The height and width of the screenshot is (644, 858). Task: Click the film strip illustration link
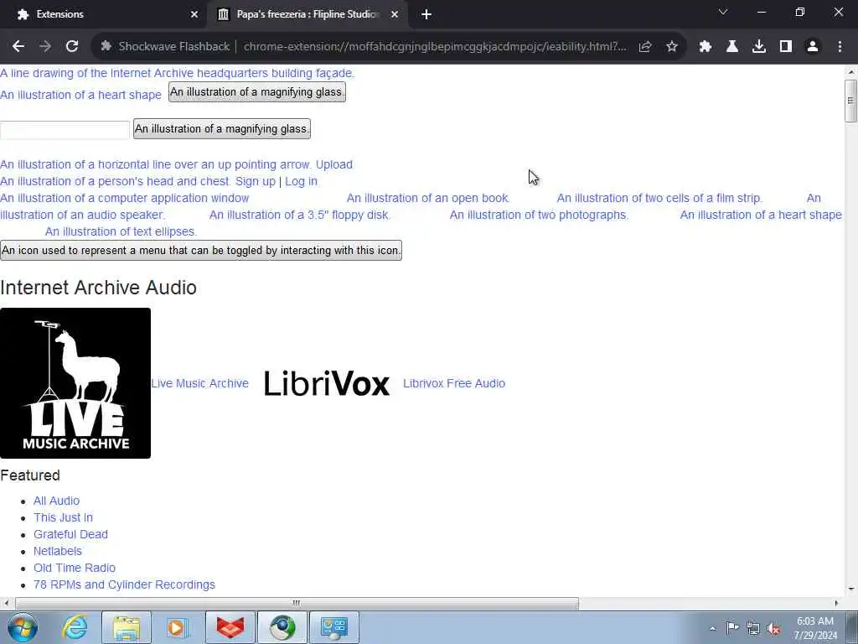pyautogui.click(x=659, y=198)
